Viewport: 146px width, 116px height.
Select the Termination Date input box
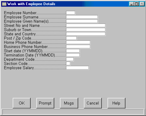point(73,55)
